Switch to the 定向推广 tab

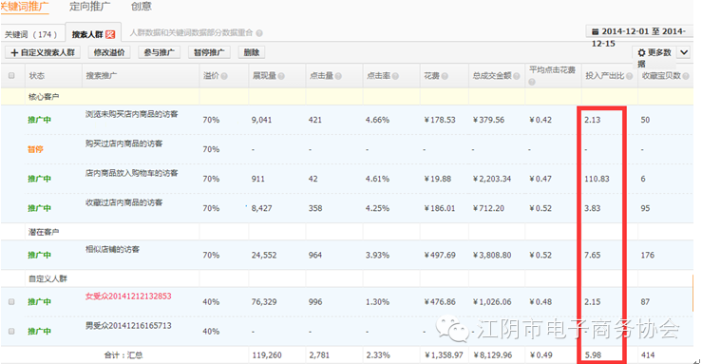point(89,7)
